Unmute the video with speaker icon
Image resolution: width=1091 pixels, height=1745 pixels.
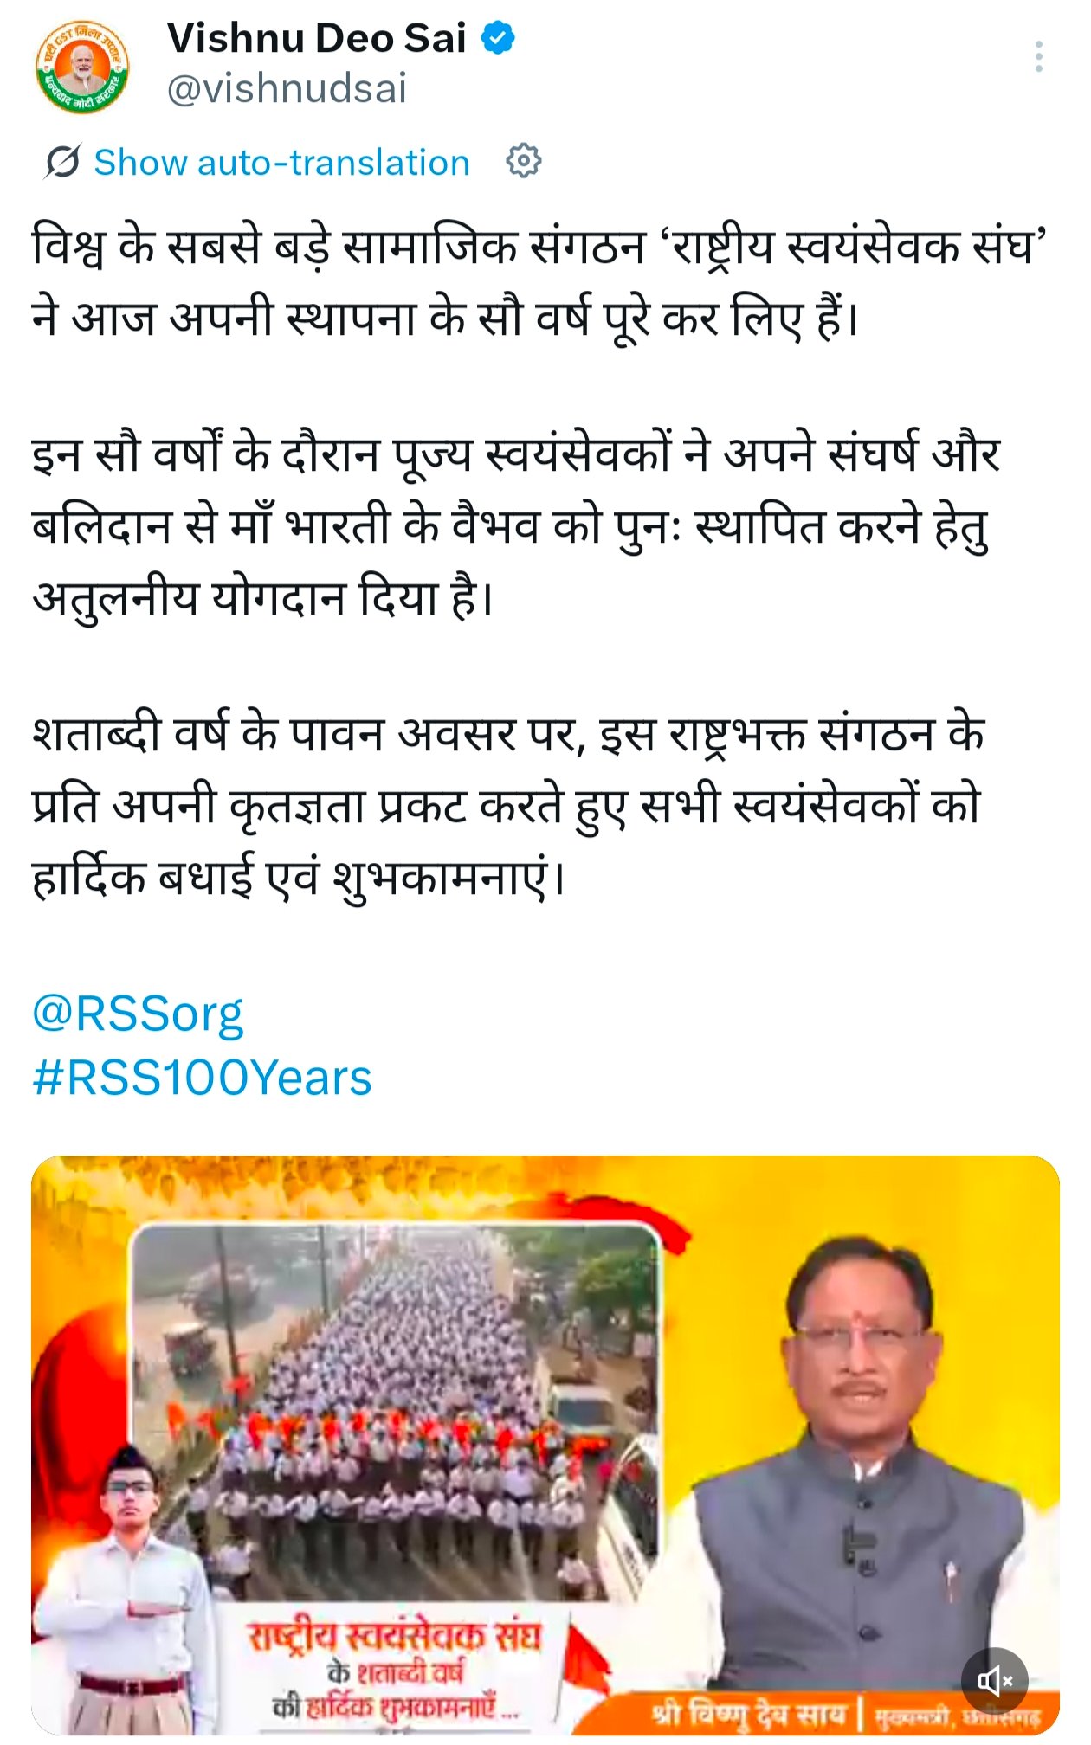[995, 1681]
